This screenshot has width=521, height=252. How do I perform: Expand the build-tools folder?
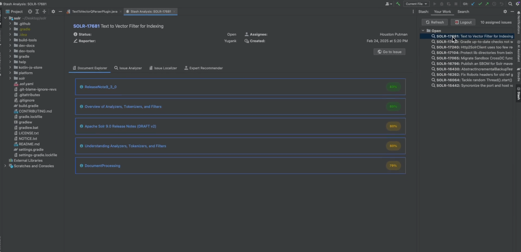(x=10, y=40)
